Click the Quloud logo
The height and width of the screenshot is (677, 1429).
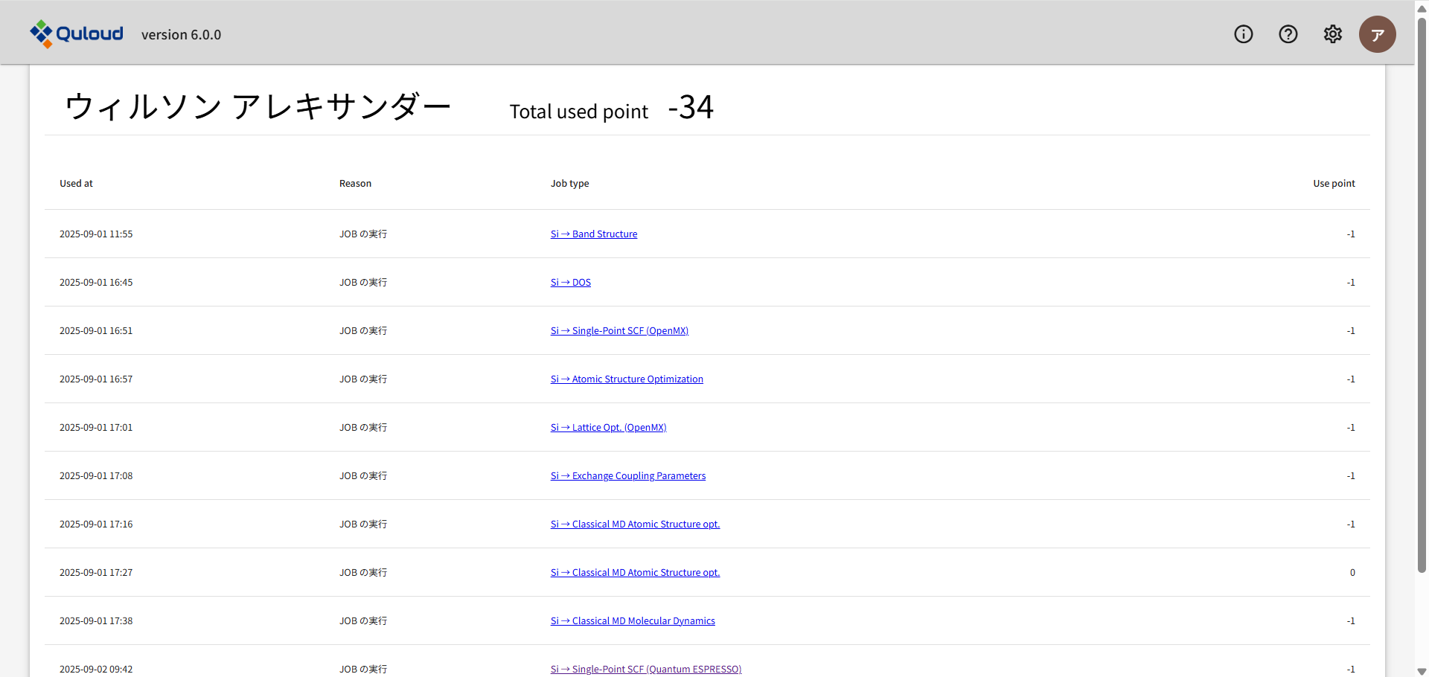pos(77,34)
